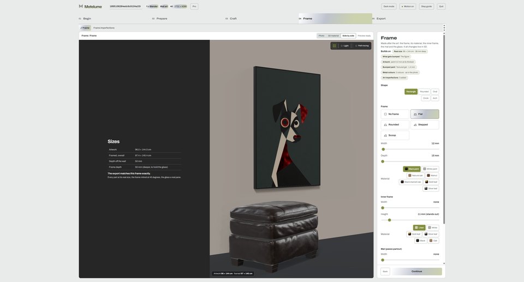
Task: Click the Real size builds-on chip
Action: (x=410, y=51)
